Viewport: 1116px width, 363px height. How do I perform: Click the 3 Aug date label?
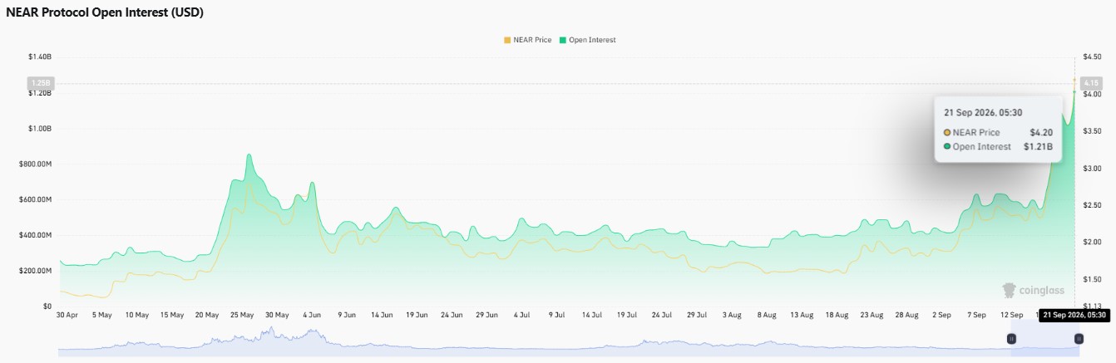[x=732, y=316]
